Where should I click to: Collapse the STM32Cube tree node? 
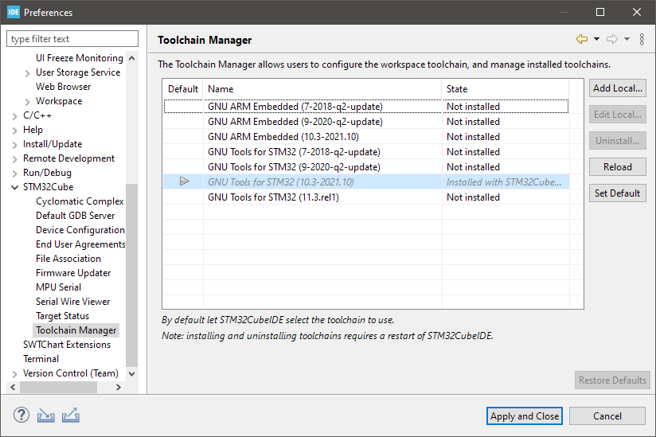point(15,187)
